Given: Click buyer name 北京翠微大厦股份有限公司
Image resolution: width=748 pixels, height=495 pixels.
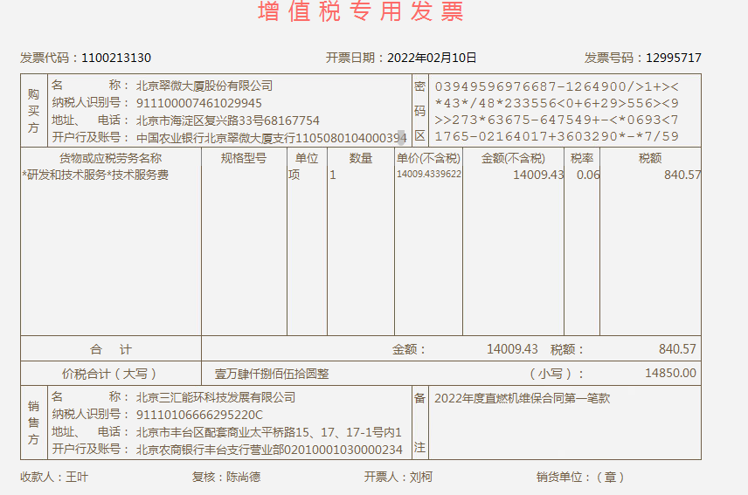Looking at the screenshot, I should tap(204, 86).
